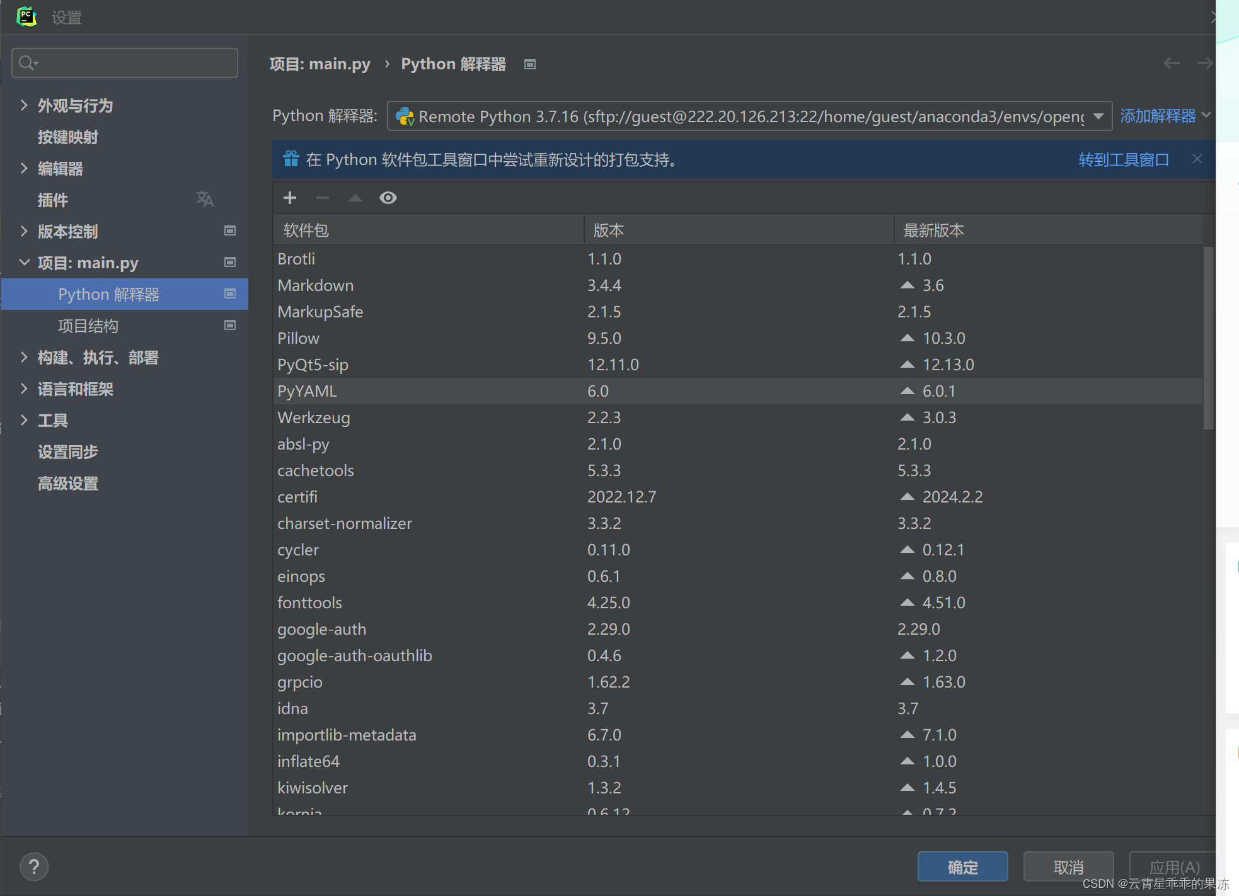Expand the 外观与行为 section
The height and width of the screenshot is (896, 1239).
point(24,105)
